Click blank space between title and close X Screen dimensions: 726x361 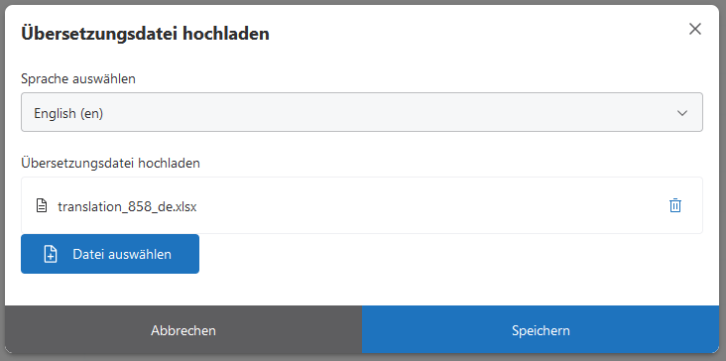pyautogui.click(x=477, y=34)
